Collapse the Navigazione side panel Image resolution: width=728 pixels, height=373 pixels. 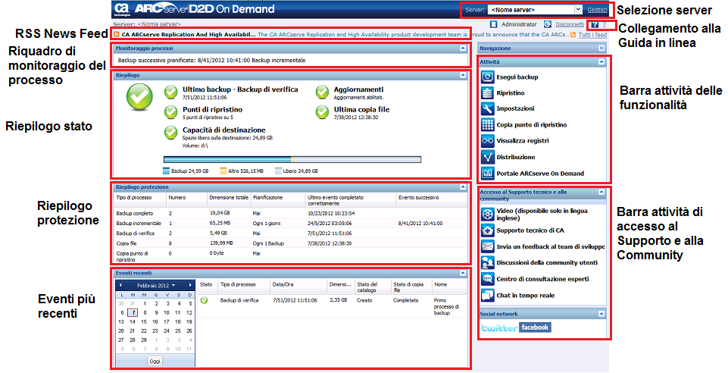pos(601,48)
